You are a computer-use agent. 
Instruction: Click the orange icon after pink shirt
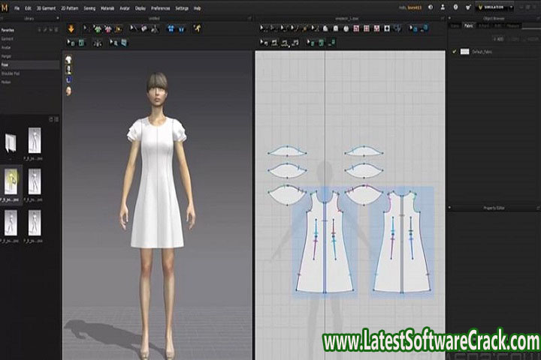pos(118,29)
